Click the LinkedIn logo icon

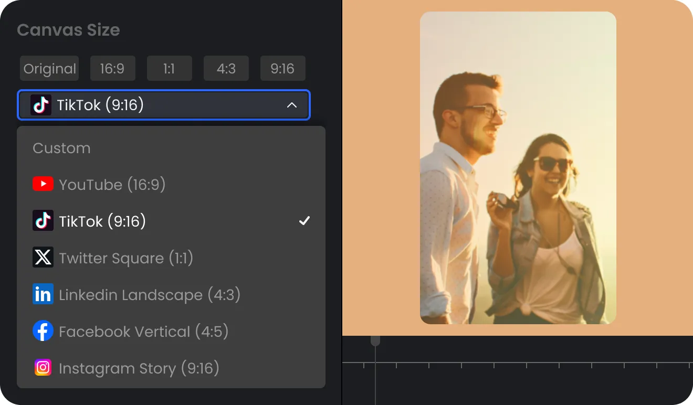tap(43, 294)
